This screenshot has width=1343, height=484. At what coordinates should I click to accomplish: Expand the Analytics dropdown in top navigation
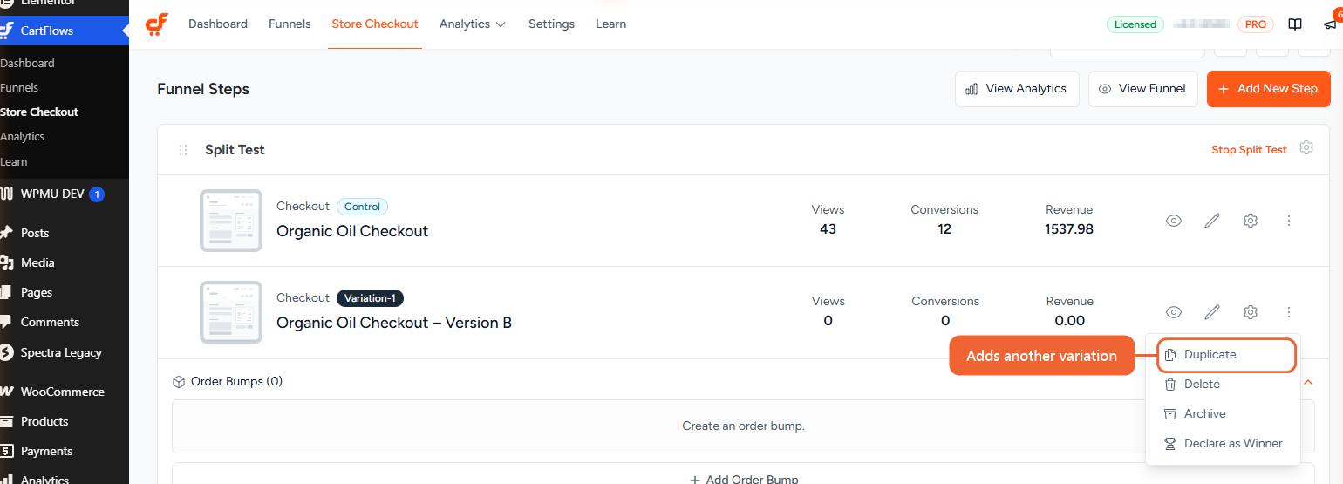click(473, 24)
